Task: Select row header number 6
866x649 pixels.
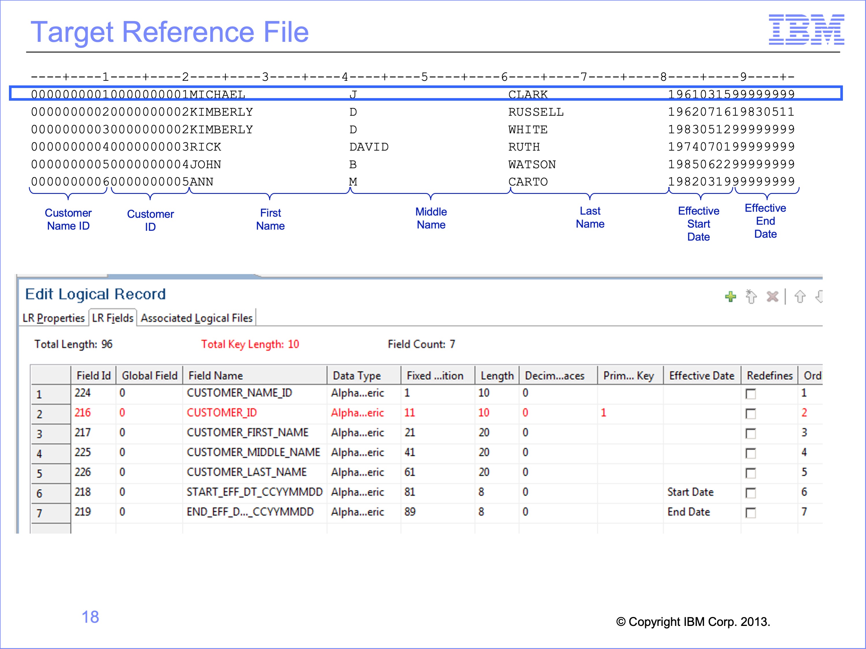Action: [51, 494]
